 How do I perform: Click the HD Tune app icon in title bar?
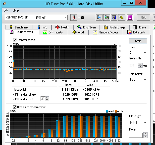pyautogui.click(x=4, y=4)
